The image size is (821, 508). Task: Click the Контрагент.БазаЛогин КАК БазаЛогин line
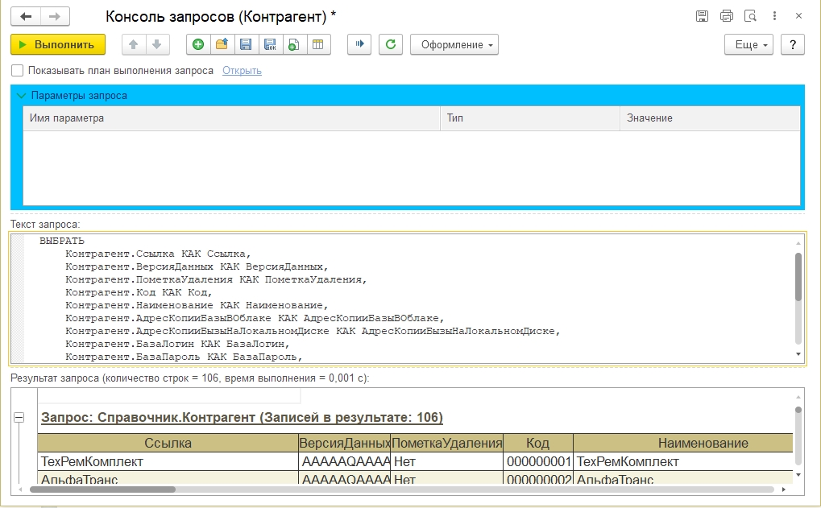(177, 345)
